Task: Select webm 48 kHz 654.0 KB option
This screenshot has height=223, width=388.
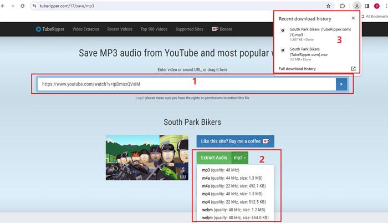Action: [236, 217]
